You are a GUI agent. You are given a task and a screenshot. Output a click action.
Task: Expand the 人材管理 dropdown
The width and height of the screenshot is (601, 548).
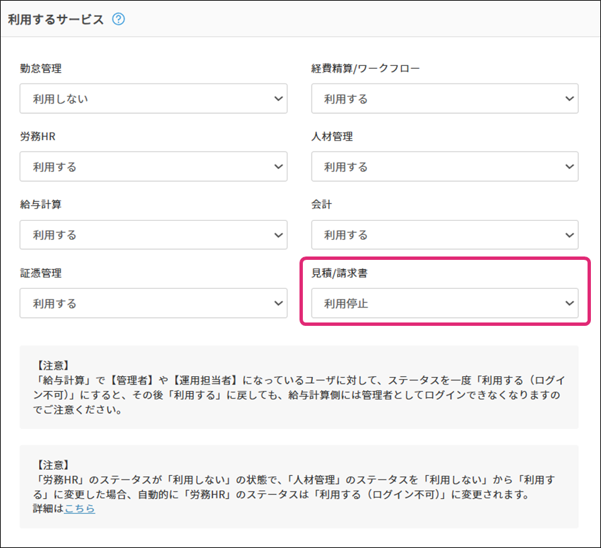click(444, 167)
